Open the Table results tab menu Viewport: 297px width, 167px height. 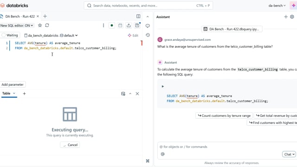(x=14, y=93)
